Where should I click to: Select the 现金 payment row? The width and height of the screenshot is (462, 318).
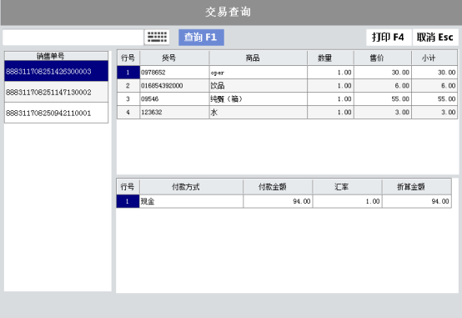pos(284,201)
